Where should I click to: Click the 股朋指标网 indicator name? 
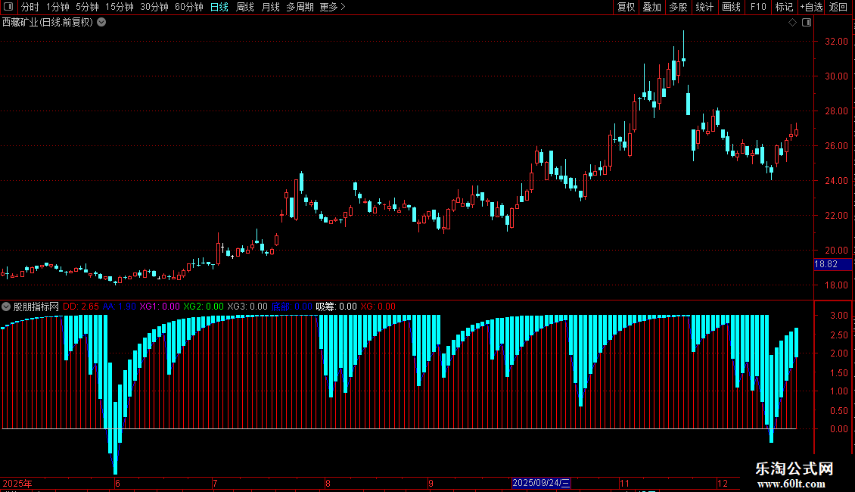(x=36, y=307)
